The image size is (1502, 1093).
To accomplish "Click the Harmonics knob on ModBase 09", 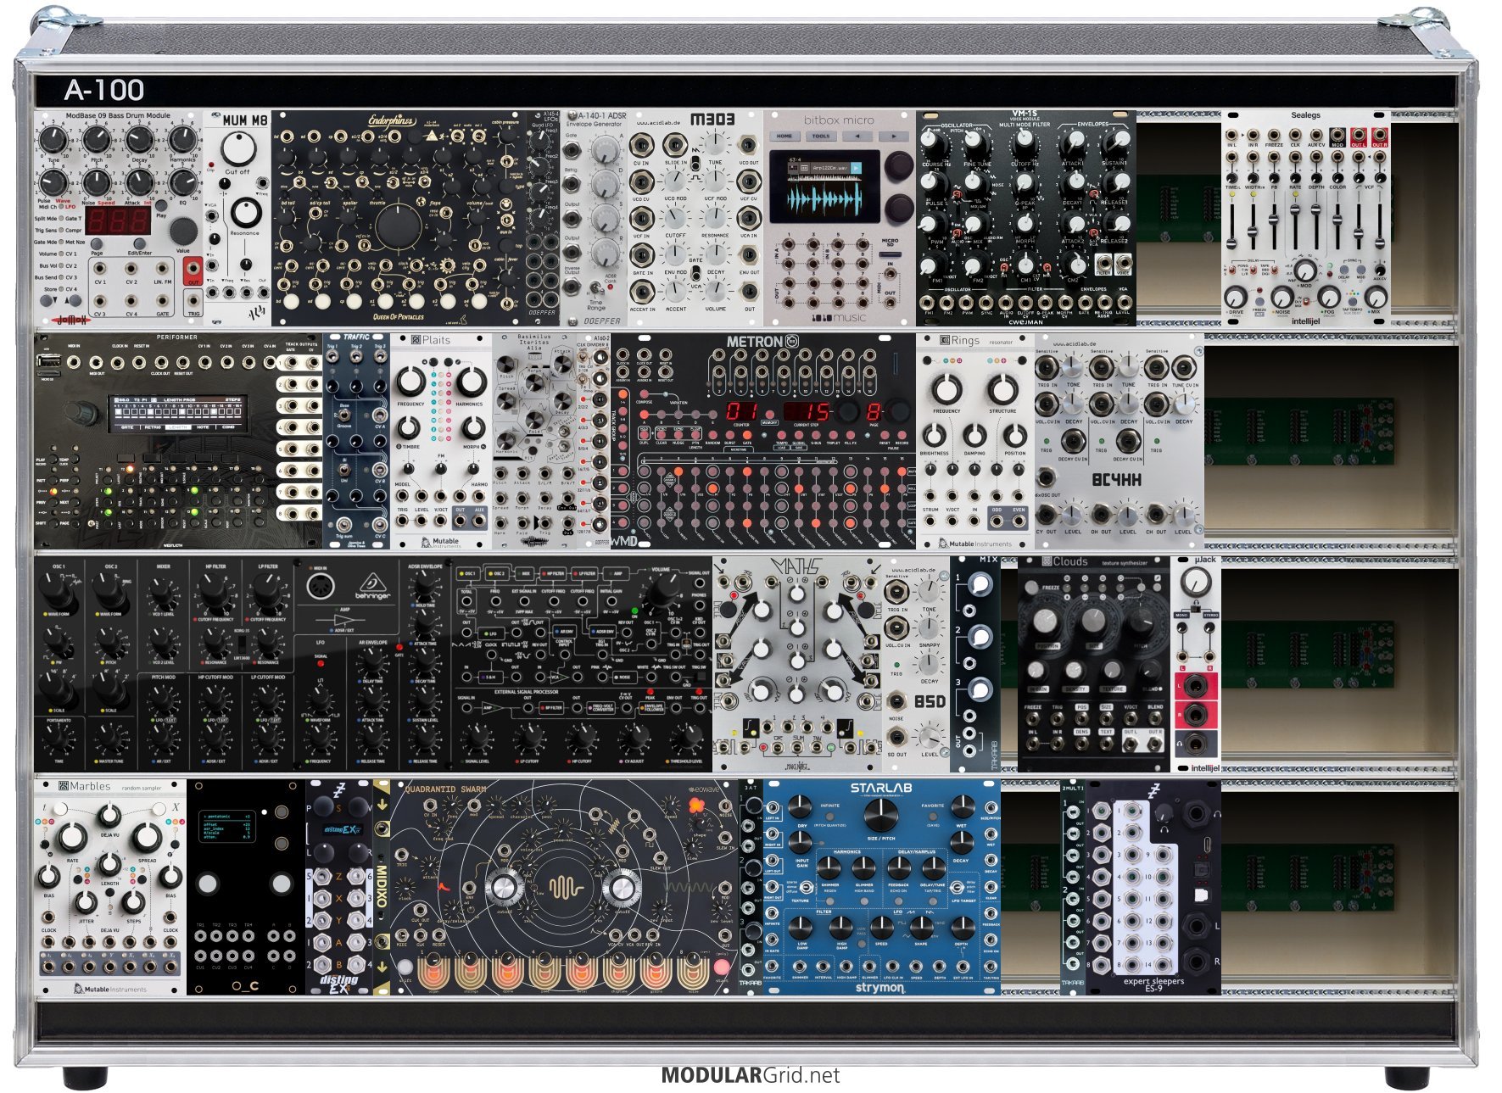I will pyautogui.click(x=182, y=138).
